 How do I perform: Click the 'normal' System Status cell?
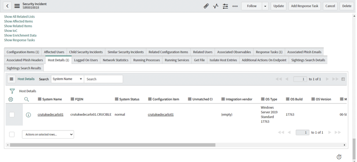click(x=120, y=115)
